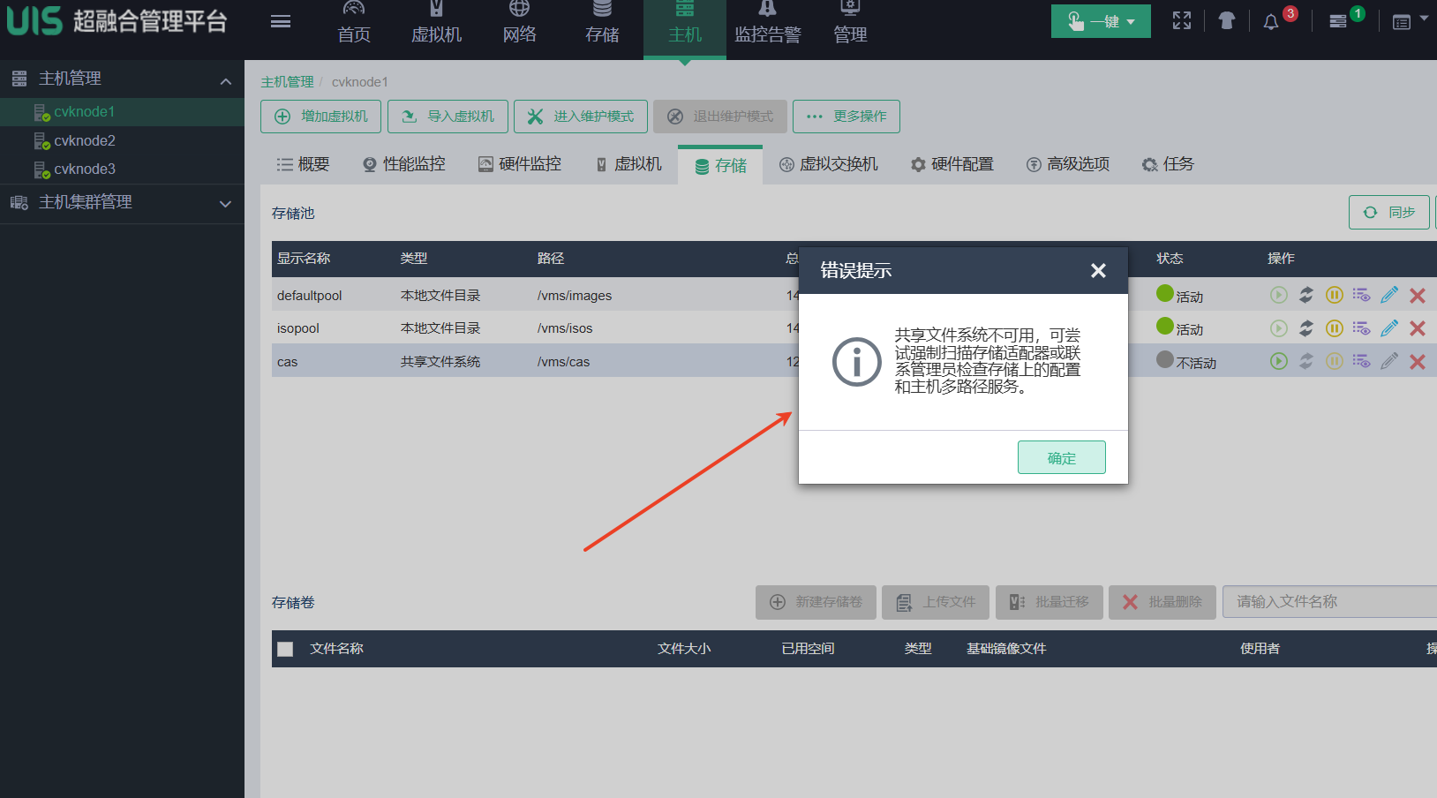1437x798 pixels.
Task: Delete the cas storage pool
Action: 1418,362
